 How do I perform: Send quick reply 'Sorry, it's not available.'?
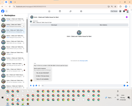coord(43,79)
